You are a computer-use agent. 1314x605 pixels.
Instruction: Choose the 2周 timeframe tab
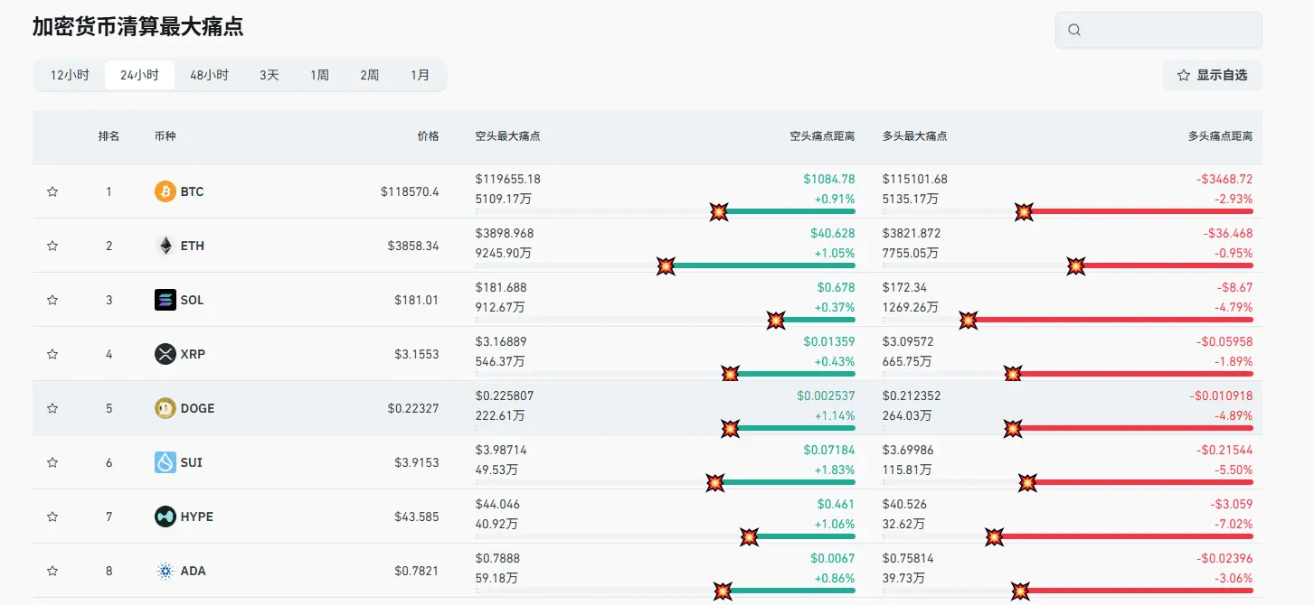tap(369, 75)
